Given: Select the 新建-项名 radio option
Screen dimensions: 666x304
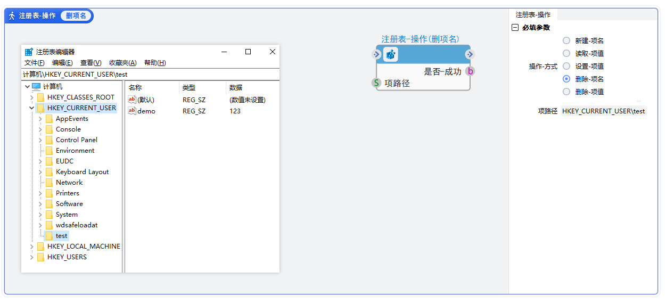Looking at the screenshot, I should click(x=566, y=40).
